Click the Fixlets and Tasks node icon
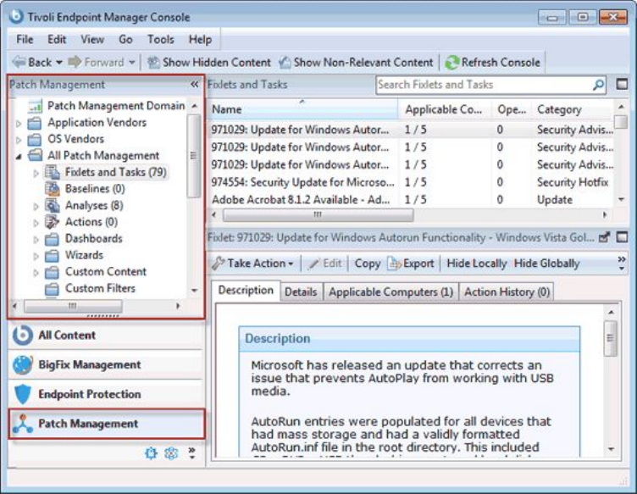 [x=53, y=172]
